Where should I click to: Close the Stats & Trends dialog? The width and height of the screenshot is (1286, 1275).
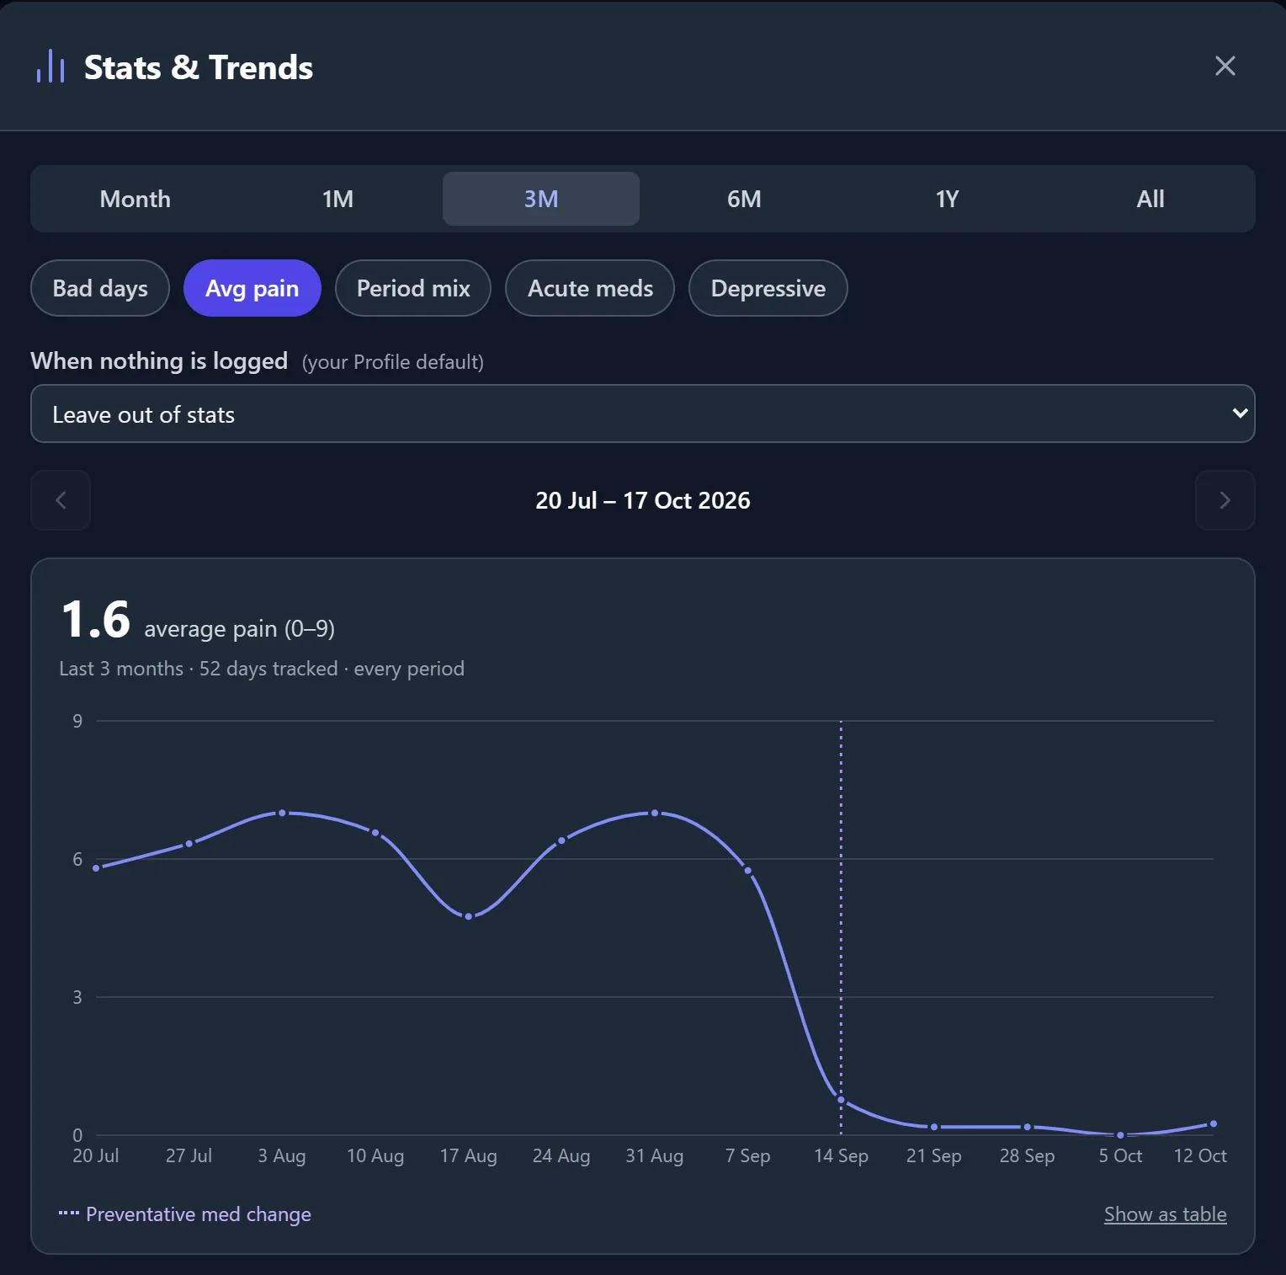tap(1225, 66)
